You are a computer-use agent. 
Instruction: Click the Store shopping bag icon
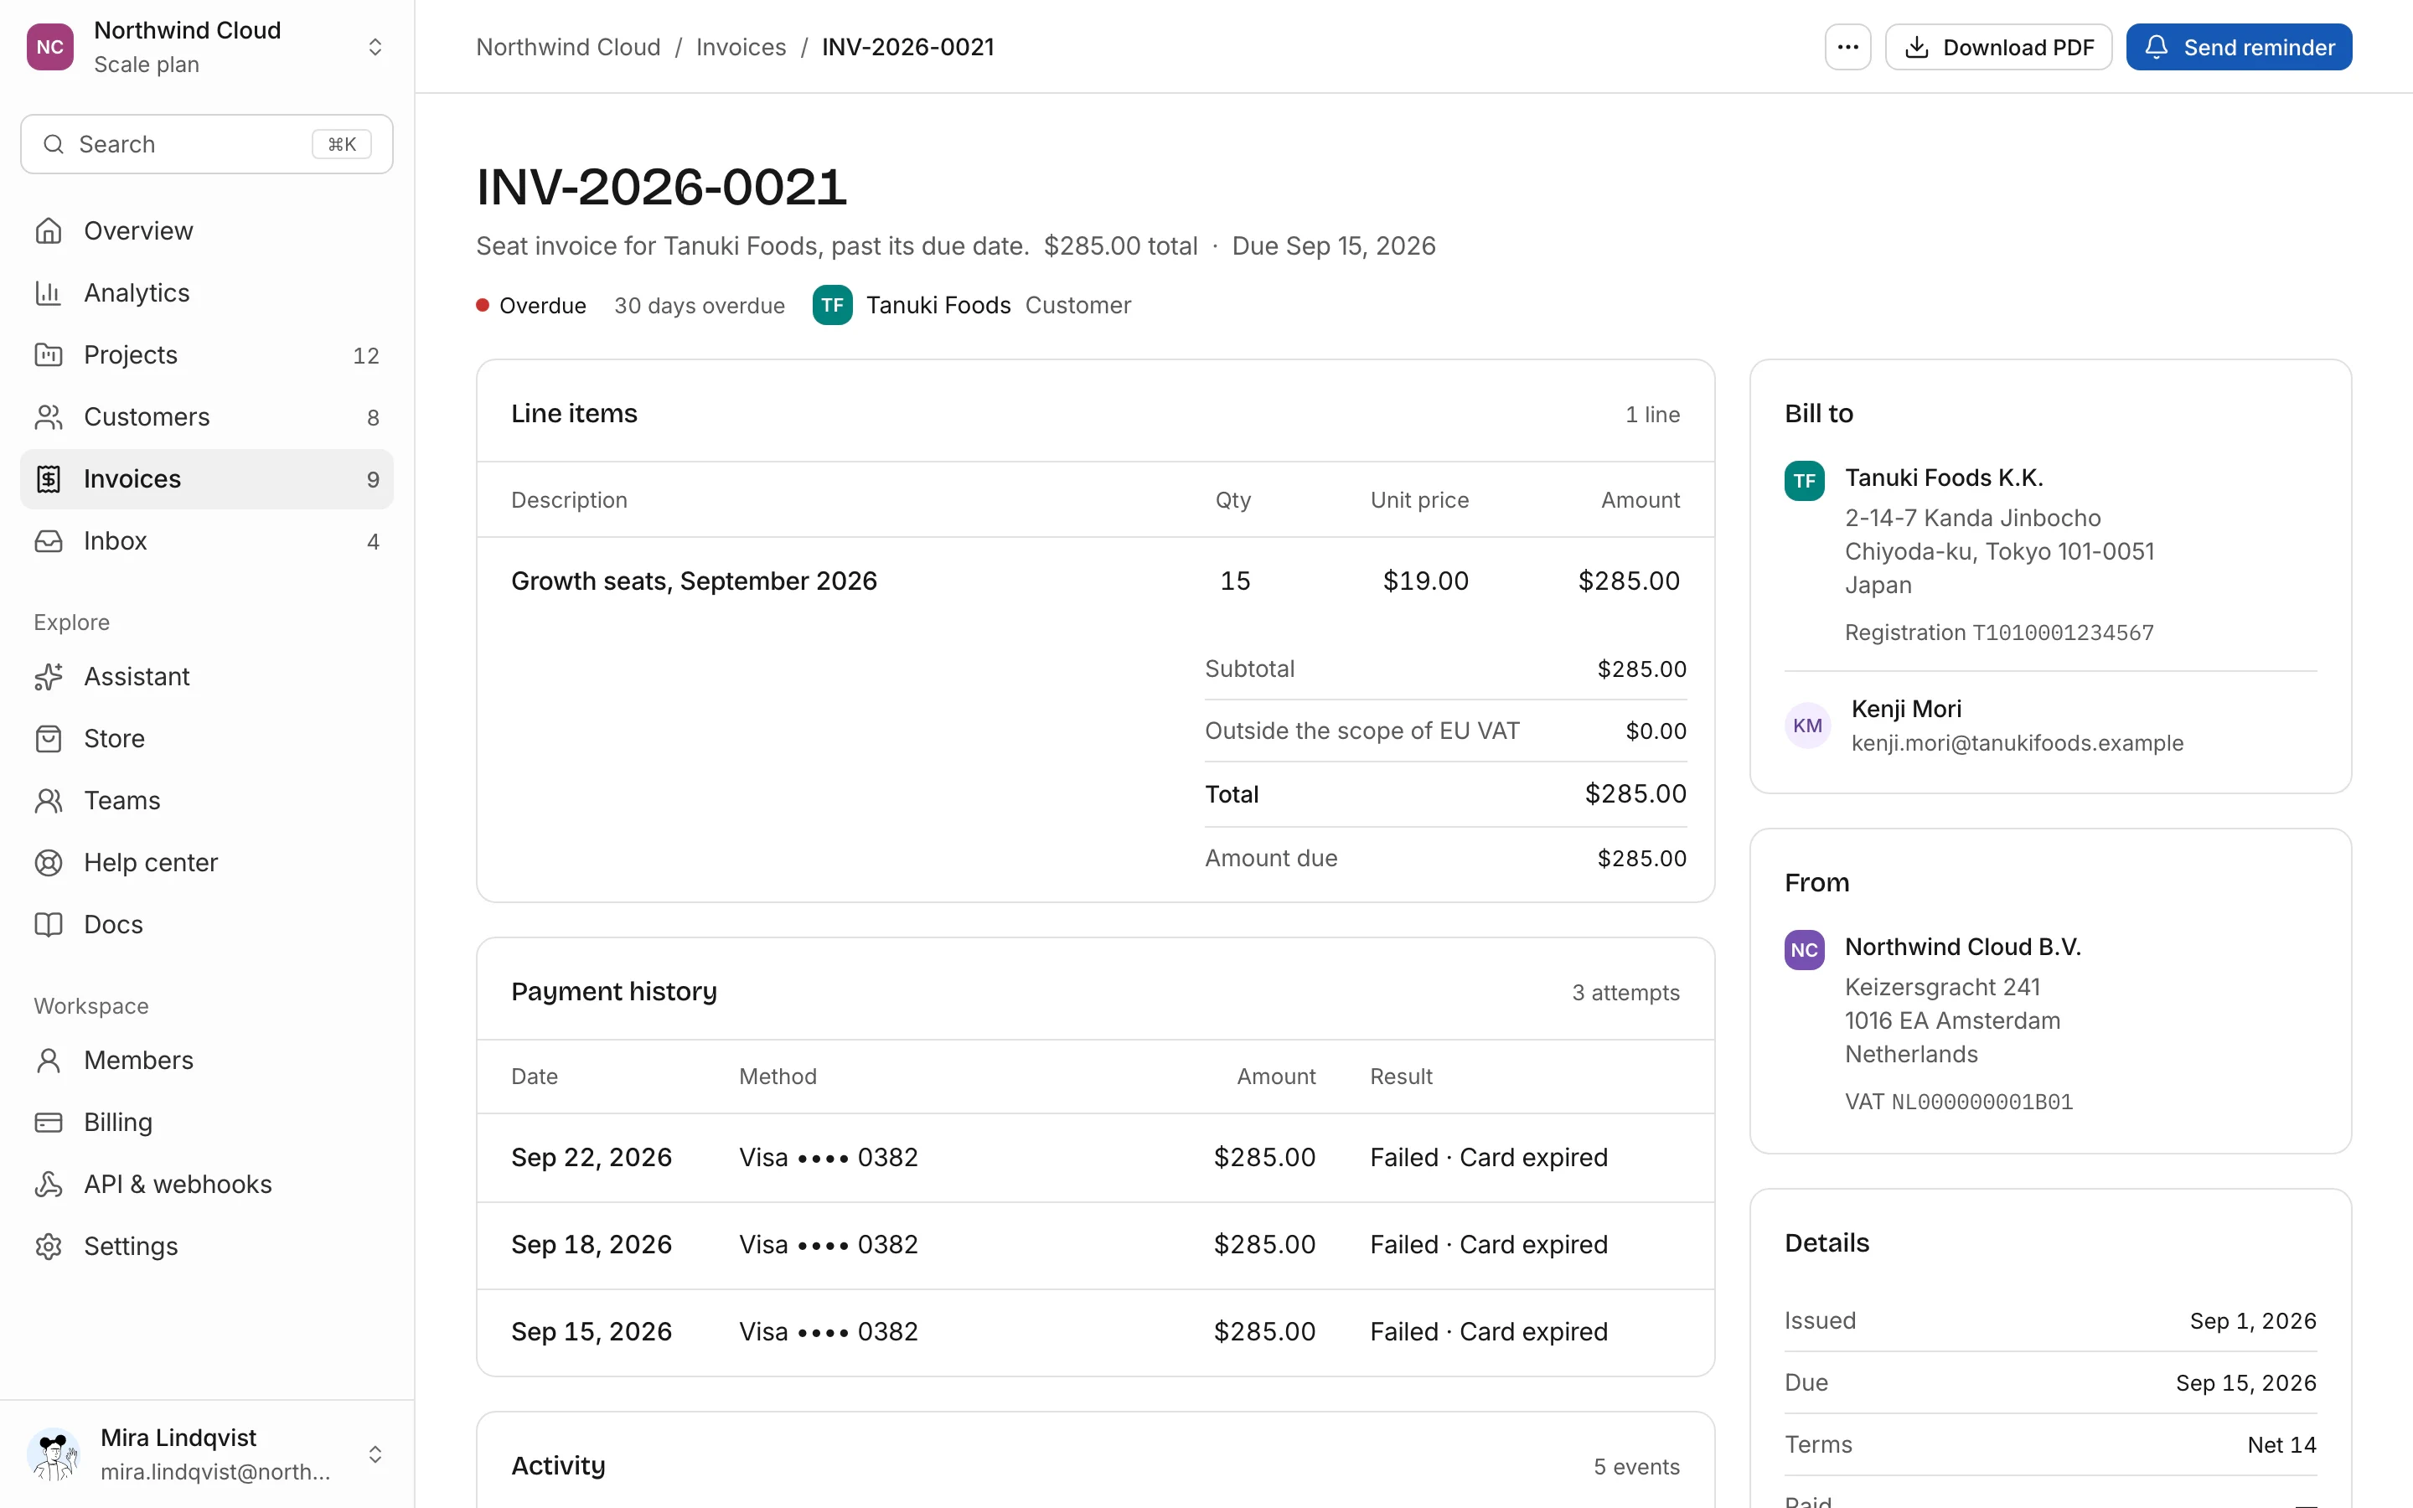click(x=48, y=738)
